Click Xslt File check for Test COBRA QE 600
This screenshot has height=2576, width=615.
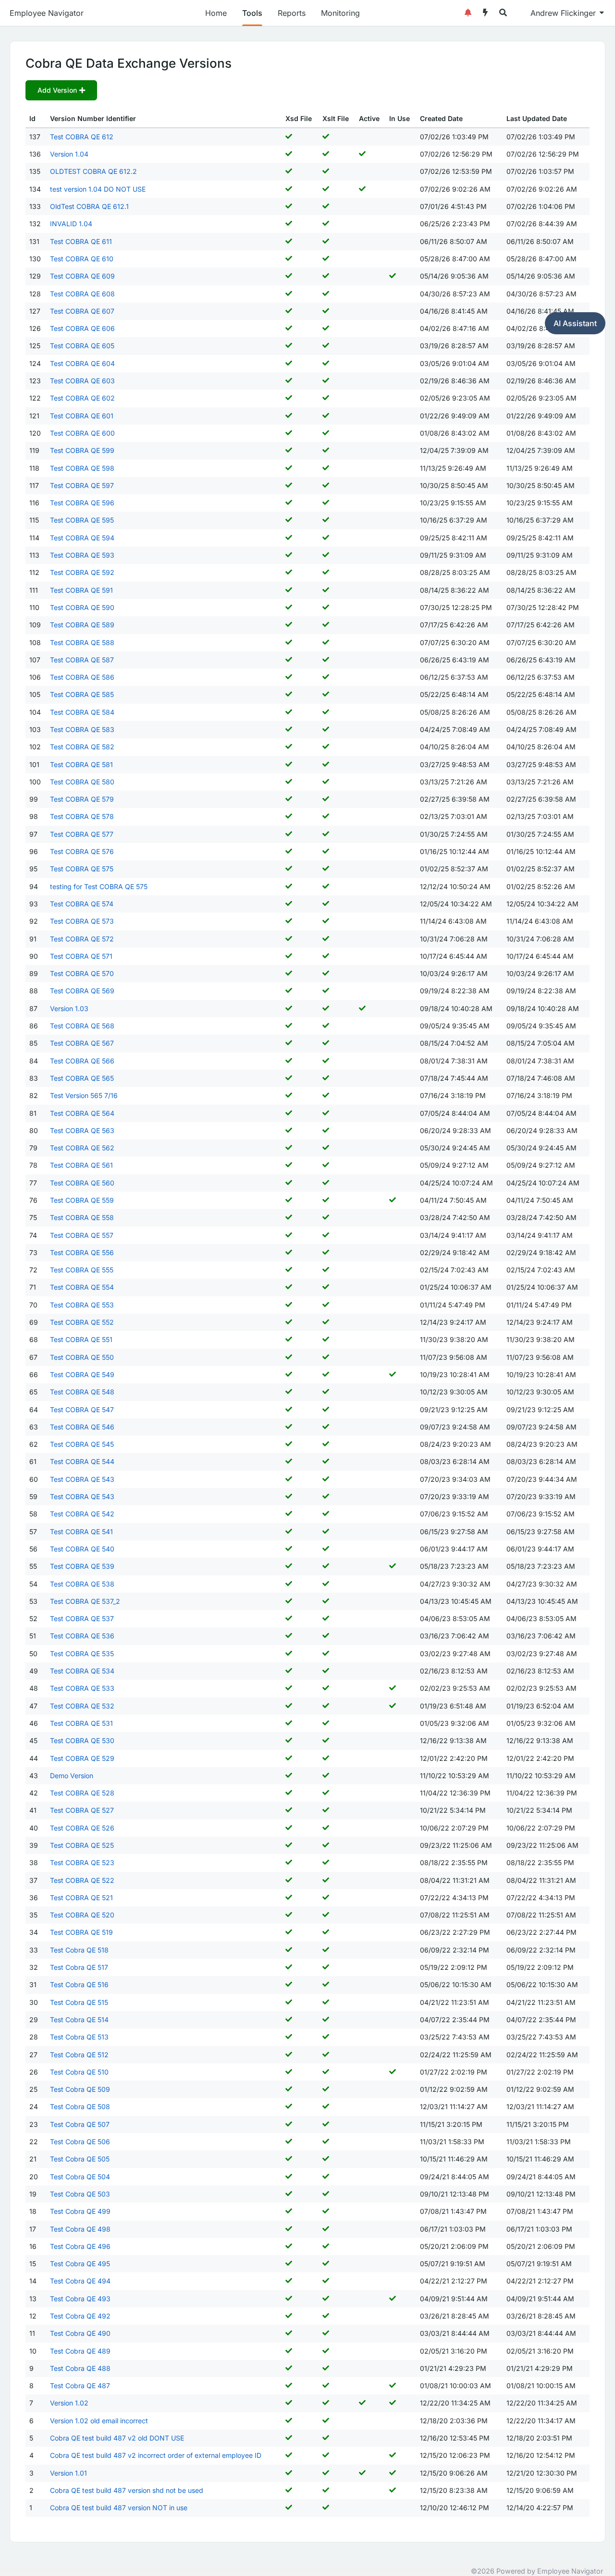pos(326,433)
